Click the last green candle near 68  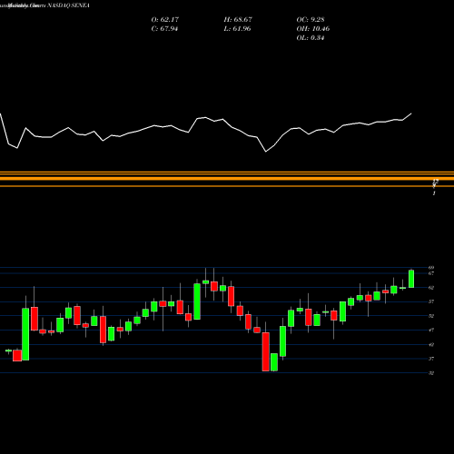(x=411, y=279)
